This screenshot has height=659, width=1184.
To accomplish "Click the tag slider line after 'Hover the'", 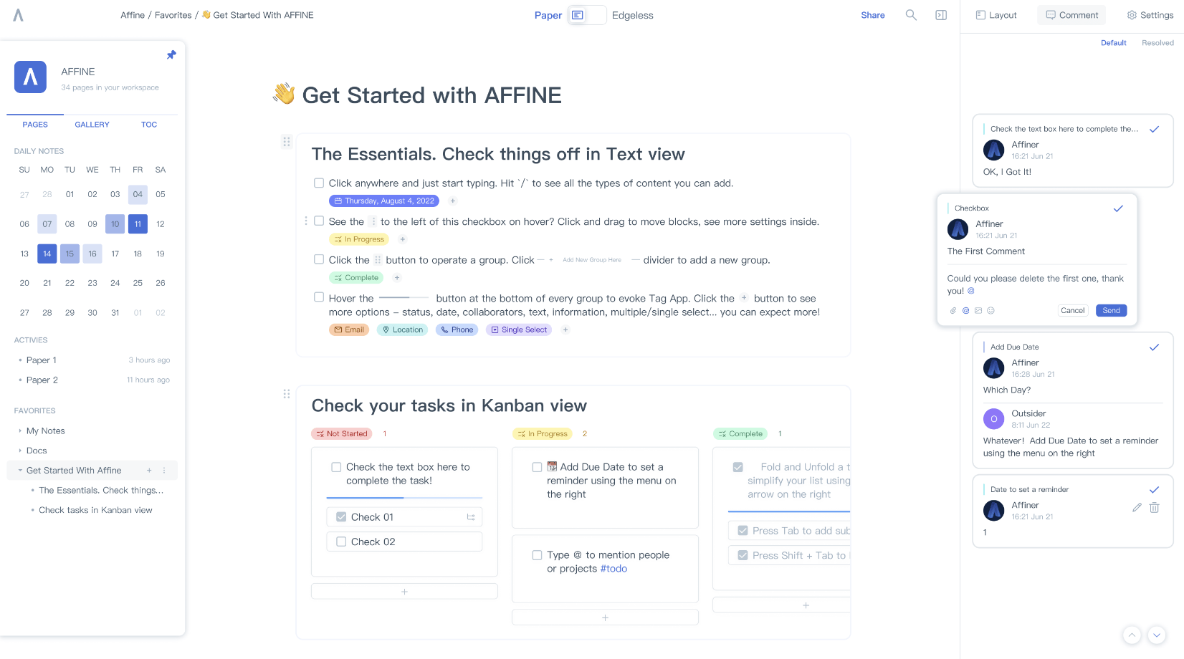I will pos(404,297).
